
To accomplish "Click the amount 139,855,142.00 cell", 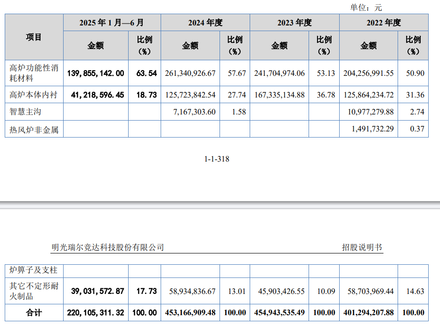I will pyautogui.click(x=96, y=73).
